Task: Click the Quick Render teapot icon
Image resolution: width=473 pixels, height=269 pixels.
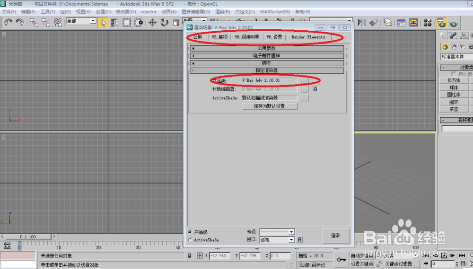Action: pos(454,23)
